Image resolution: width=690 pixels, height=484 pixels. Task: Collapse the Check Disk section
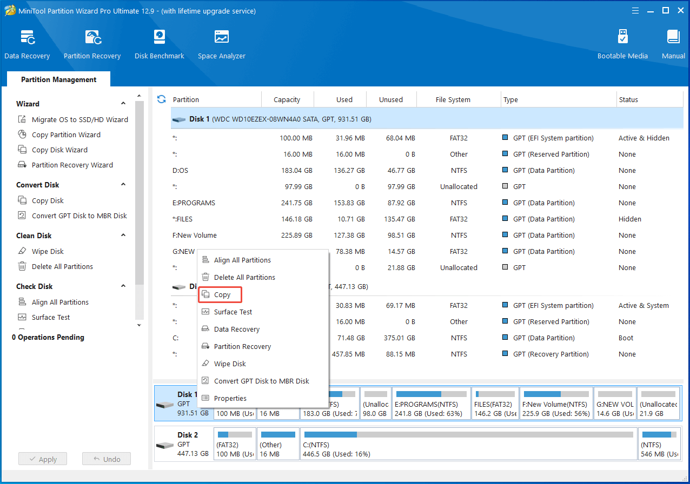click(x=123, y=286)
